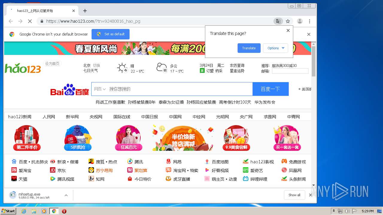The height and width of the screenshot is (215, 383).
Task: Stop loading the page with X button
Action: pos(30,21)
